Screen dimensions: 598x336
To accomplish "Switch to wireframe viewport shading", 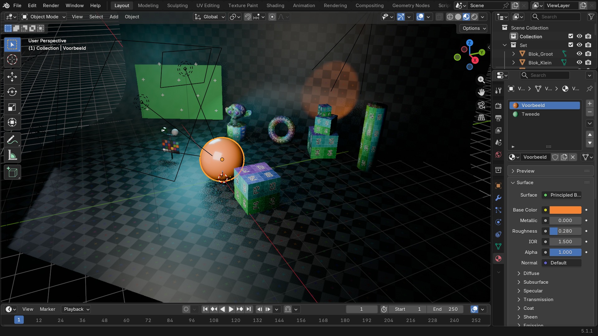I will 450,17.
